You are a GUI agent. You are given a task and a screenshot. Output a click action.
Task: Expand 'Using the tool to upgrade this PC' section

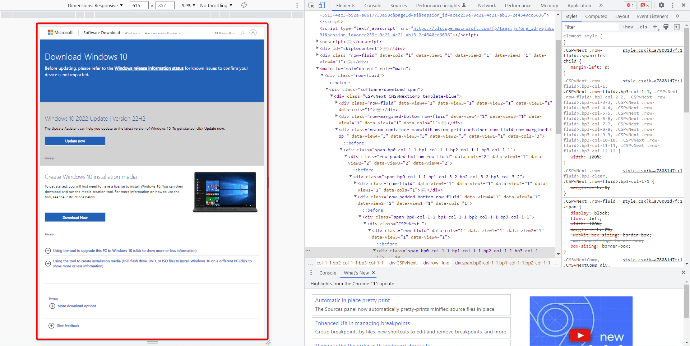click(x=48, y=251)
